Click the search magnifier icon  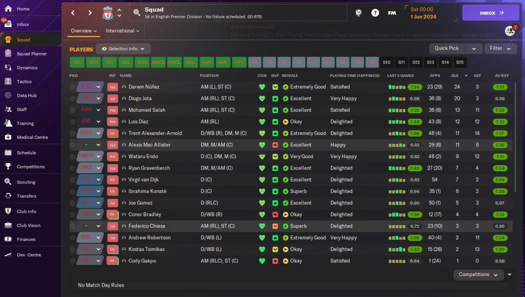click(137, 13)
